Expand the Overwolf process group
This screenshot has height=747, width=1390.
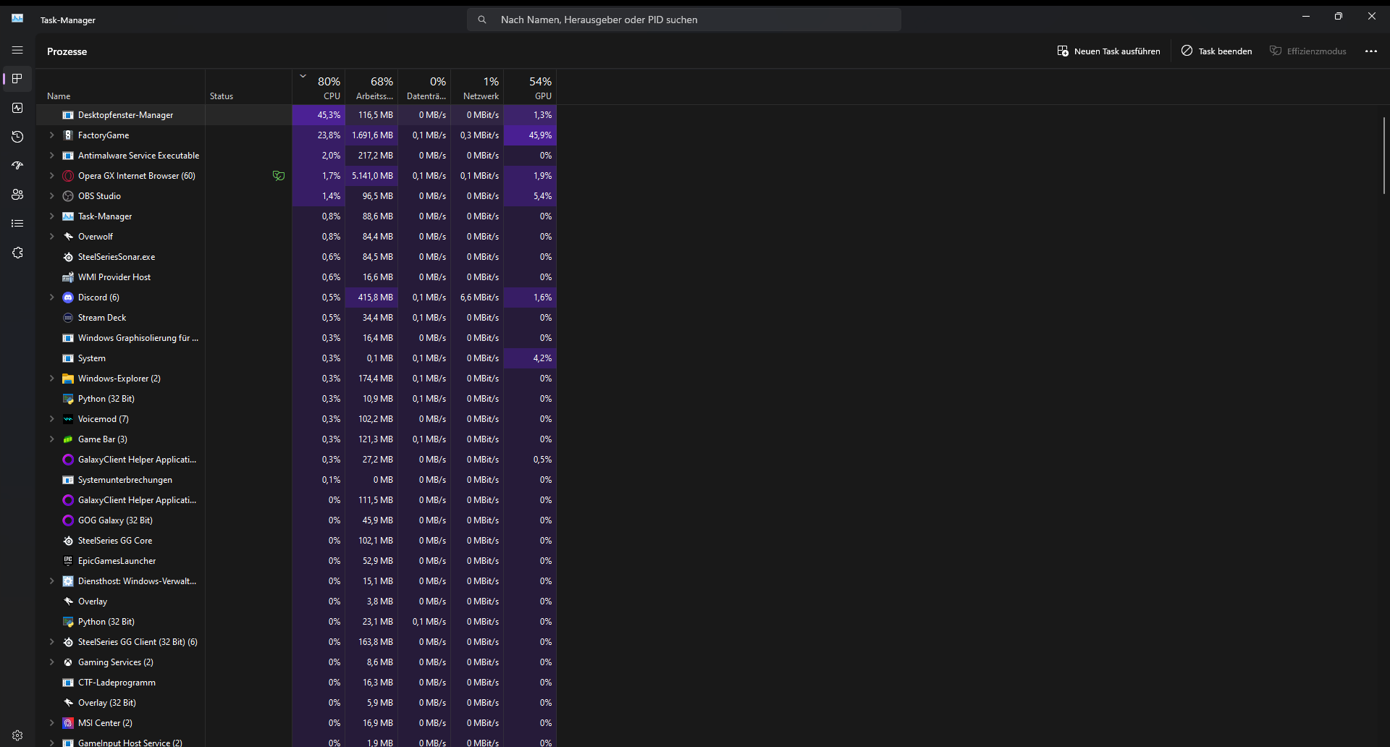[x=51, y=237]
